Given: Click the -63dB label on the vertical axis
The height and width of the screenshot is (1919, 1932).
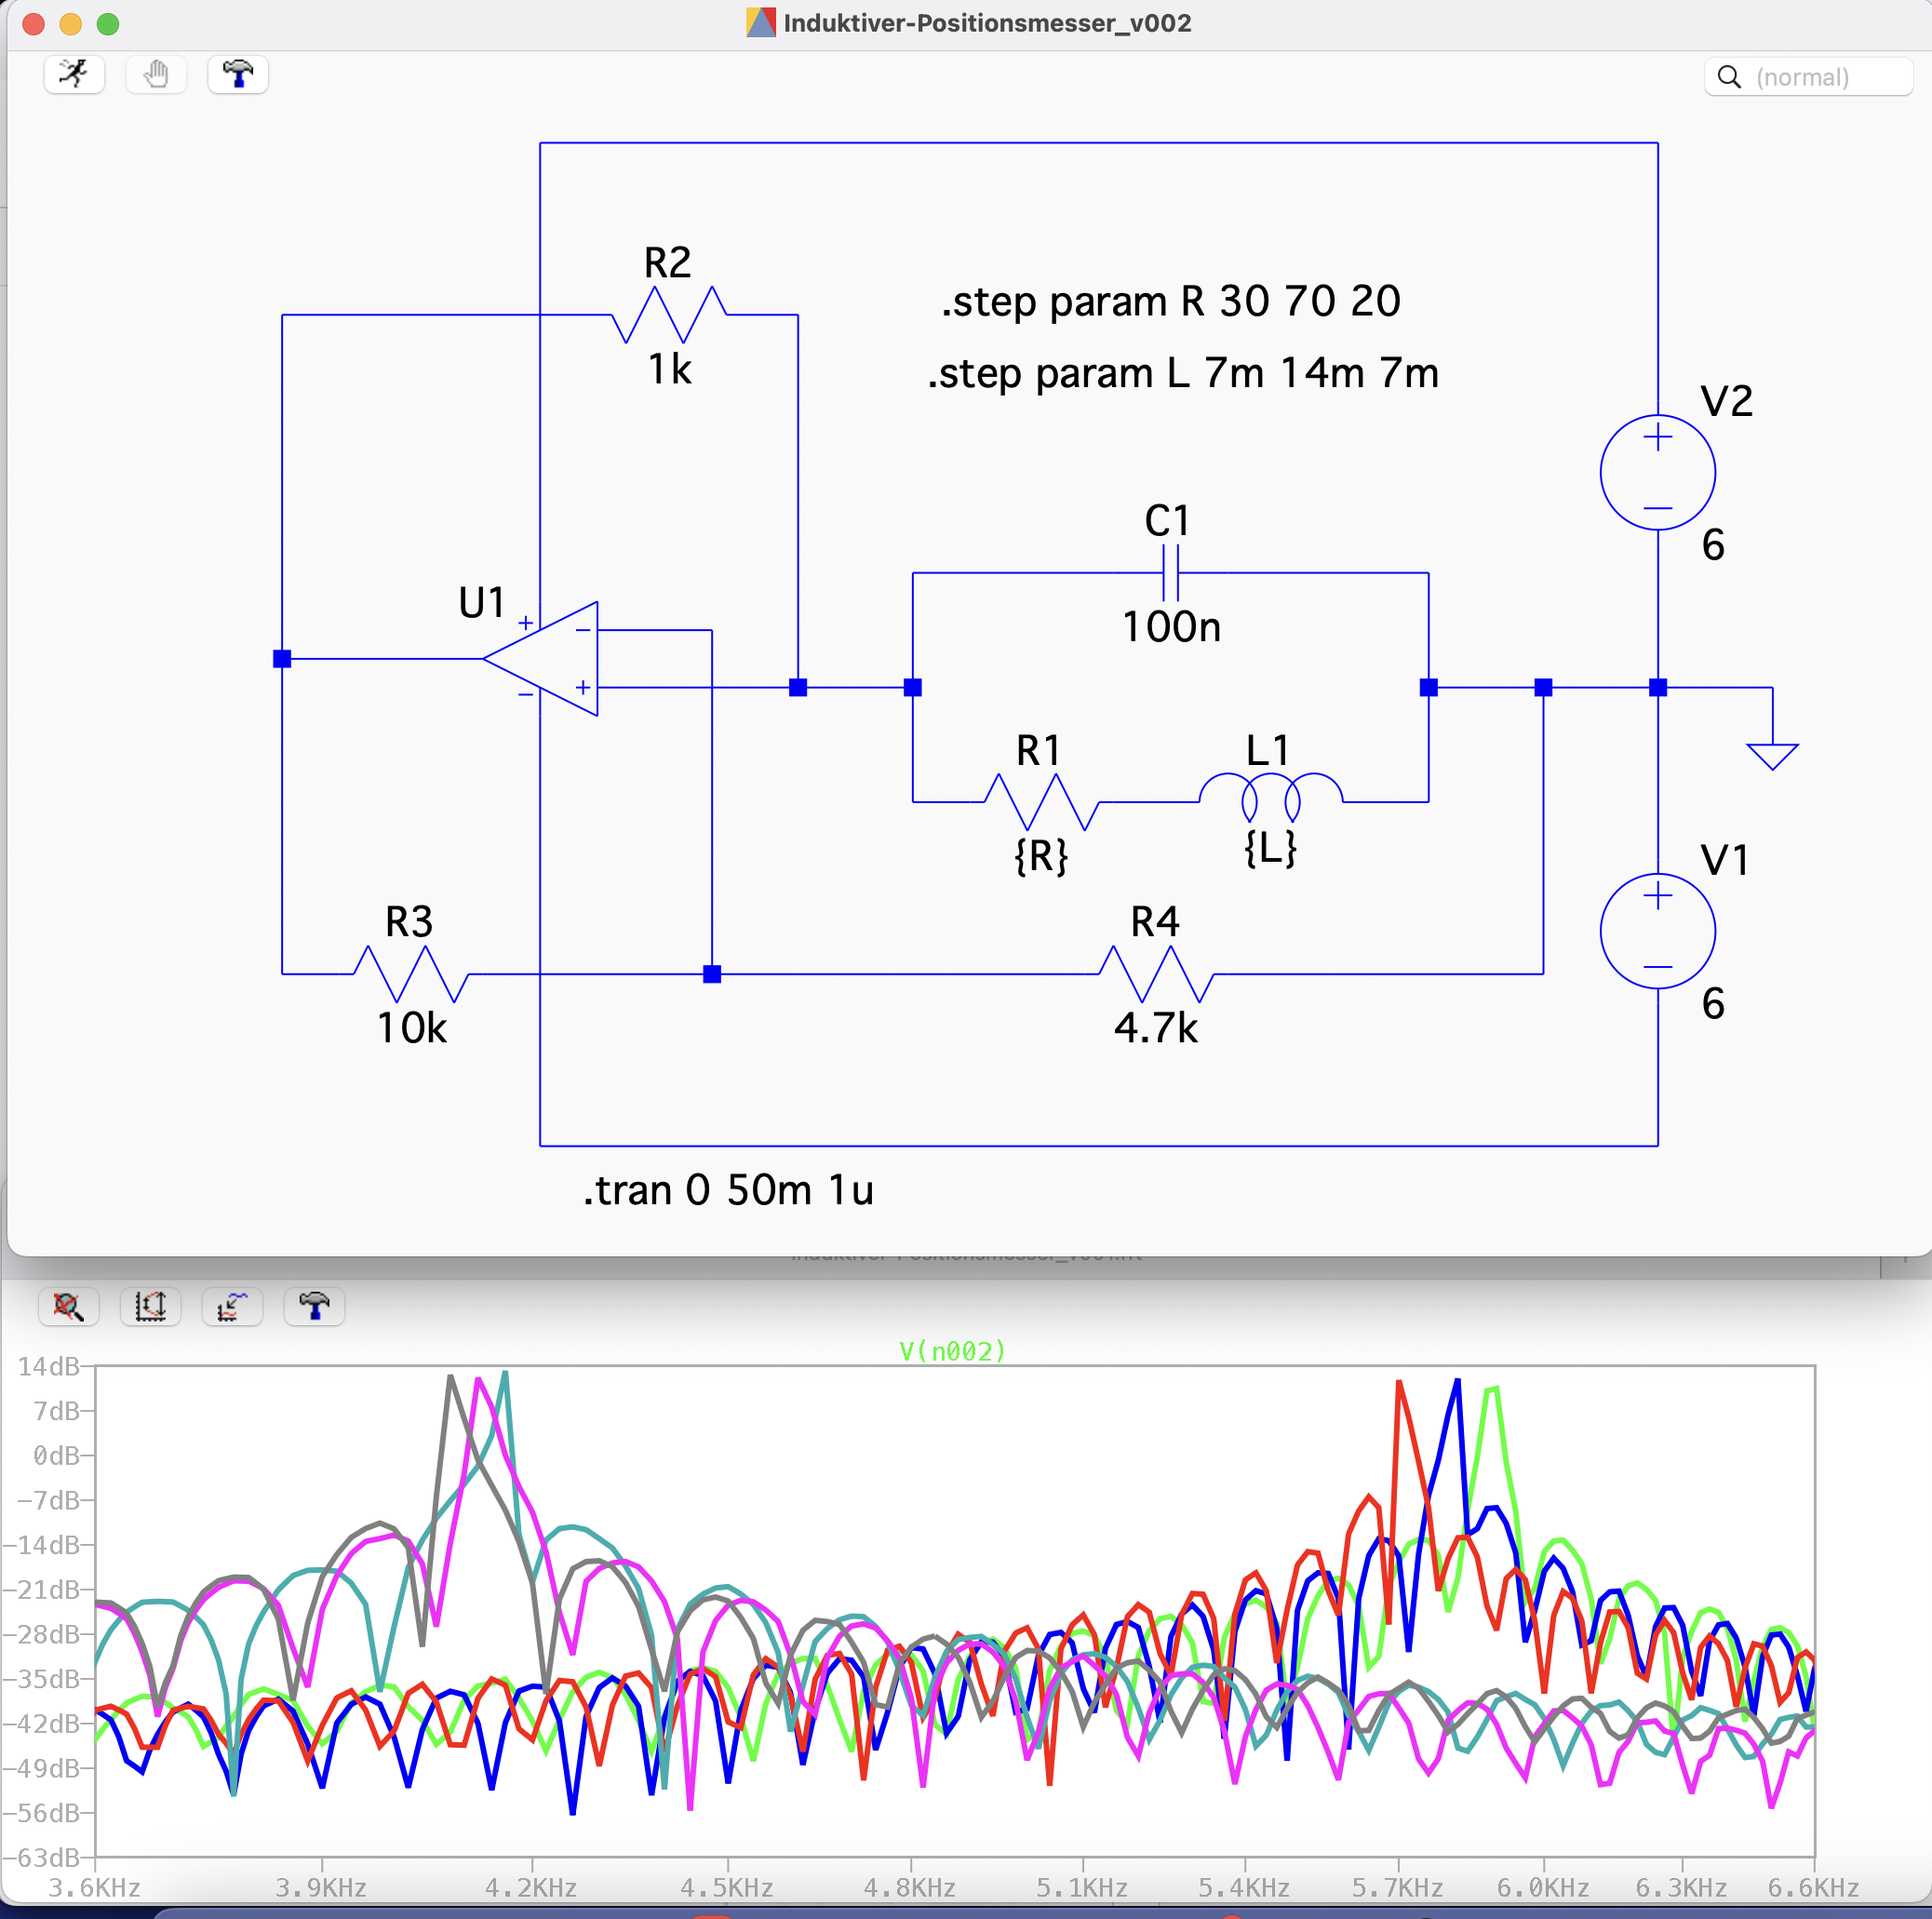Looking at the screenshot, I should tap(41, 1857).
